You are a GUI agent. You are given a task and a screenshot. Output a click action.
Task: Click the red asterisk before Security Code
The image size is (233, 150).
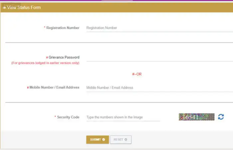click(55, 117)
